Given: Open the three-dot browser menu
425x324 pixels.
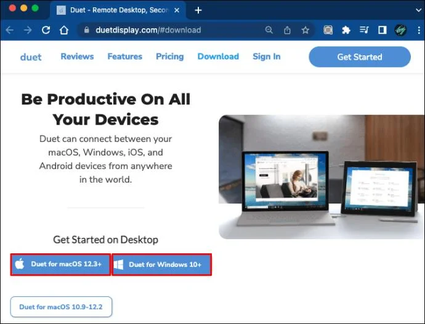Looking at the screenshot, I should tap(419, 30).
